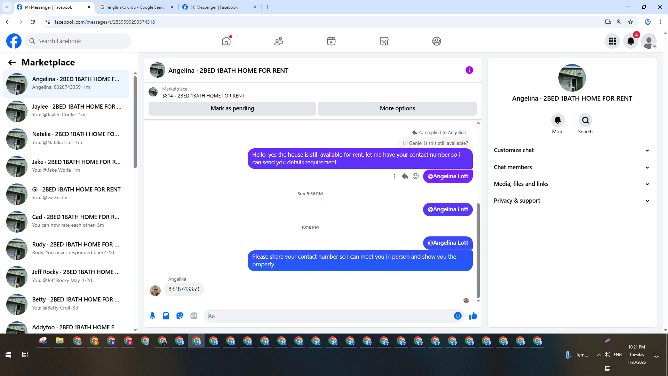Mute this conversation with bell icon

558,120
